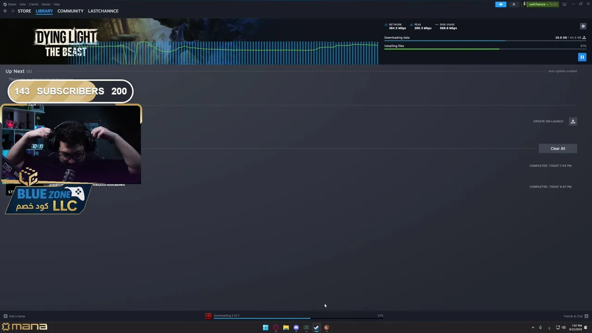
Task: Click Add a Game
Action: pos(14,316)
